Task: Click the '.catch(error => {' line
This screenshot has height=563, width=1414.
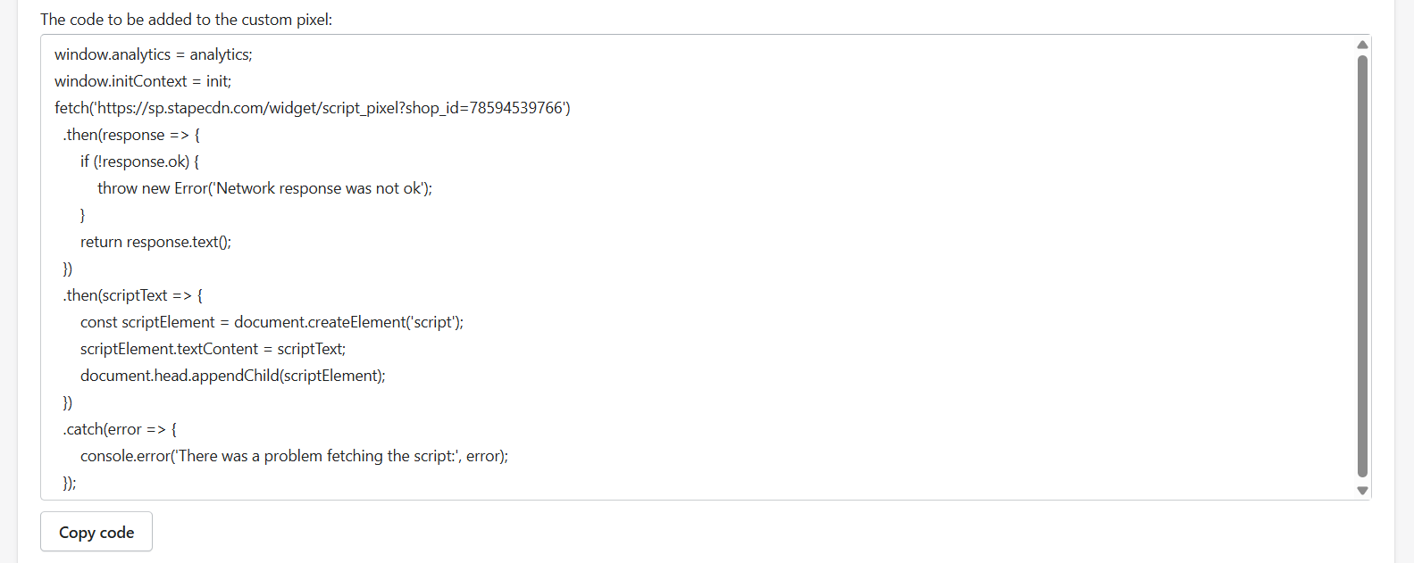Action: (121, 429)
